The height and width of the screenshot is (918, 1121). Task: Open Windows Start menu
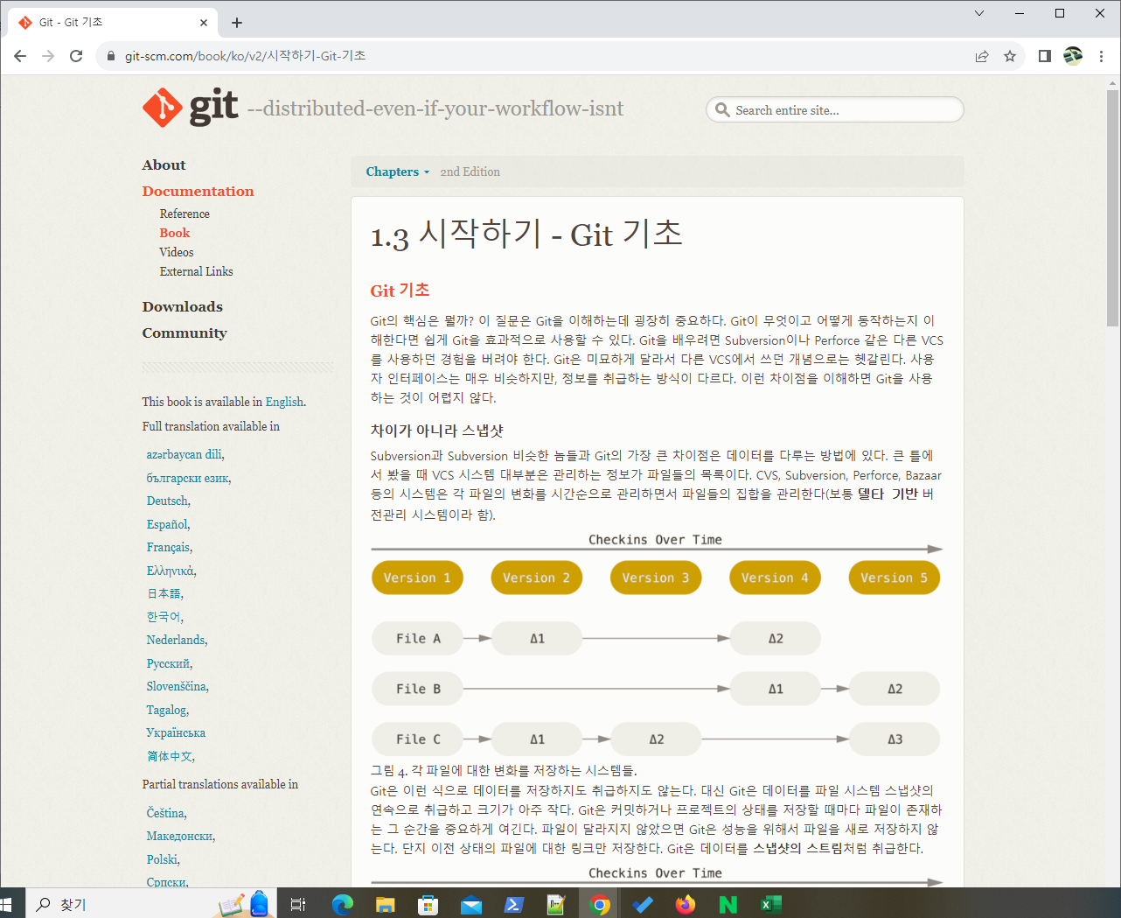(7, 904)
